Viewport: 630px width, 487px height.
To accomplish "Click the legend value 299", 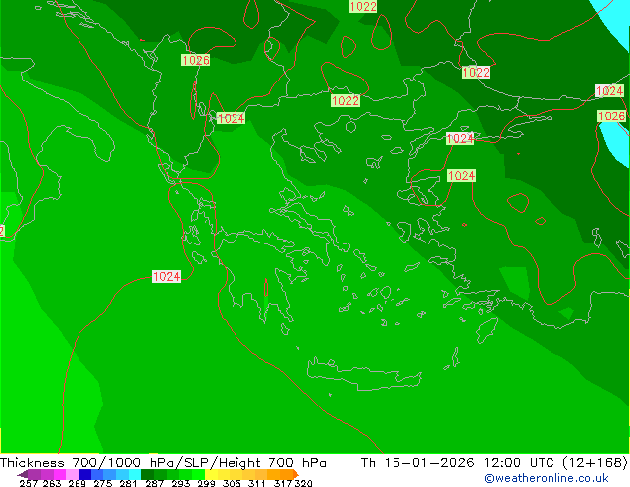I will point(206,483).
